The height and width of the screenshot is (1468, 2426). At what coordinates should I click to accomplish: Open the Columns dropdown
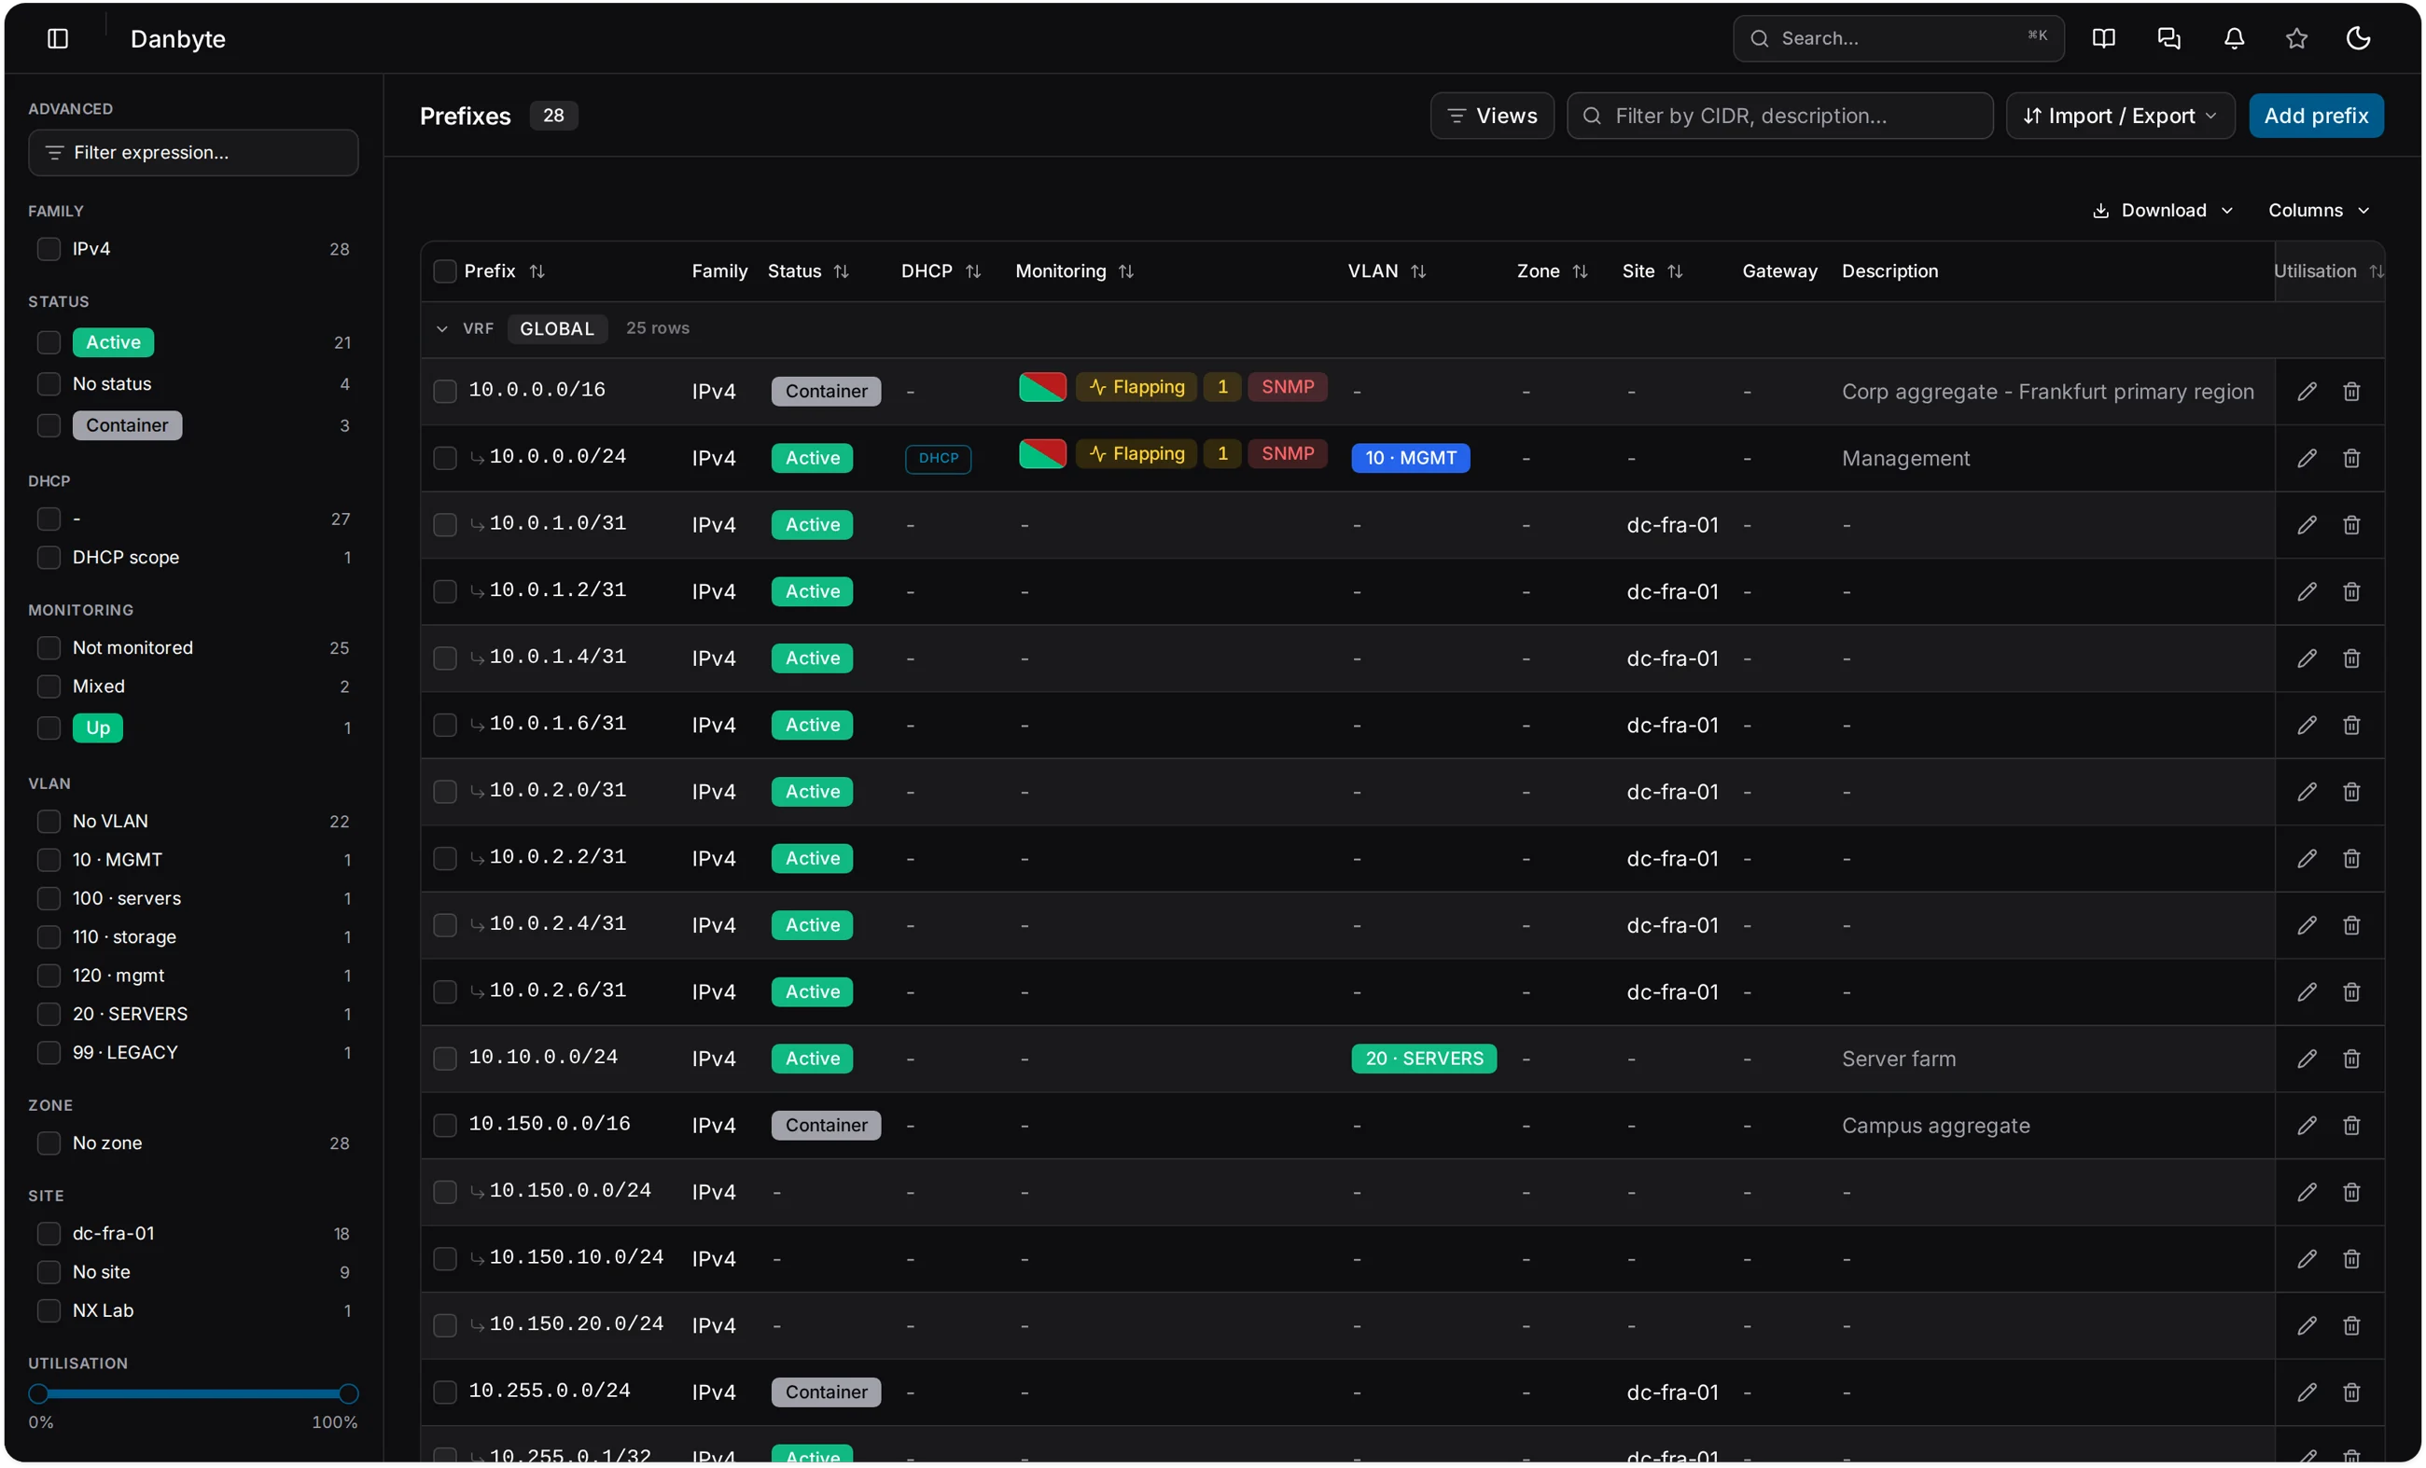coord(2318,211)
